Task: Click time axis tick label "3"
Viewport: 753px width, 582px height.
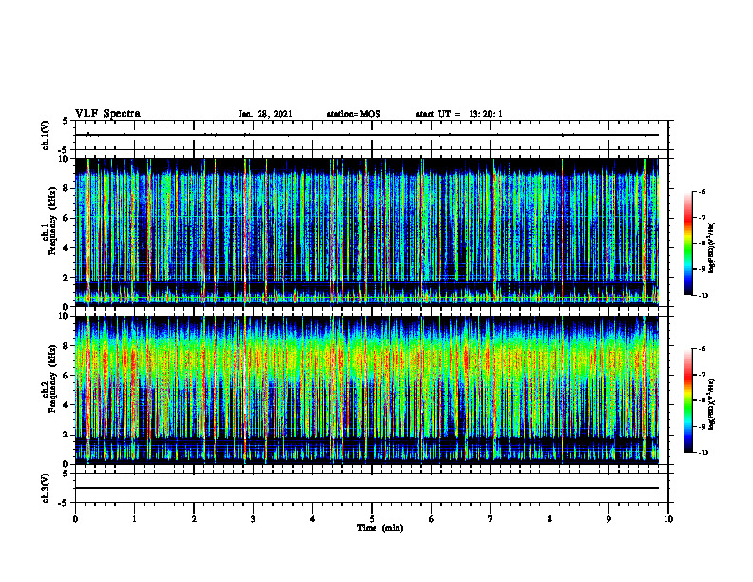Action: (253, 519)
